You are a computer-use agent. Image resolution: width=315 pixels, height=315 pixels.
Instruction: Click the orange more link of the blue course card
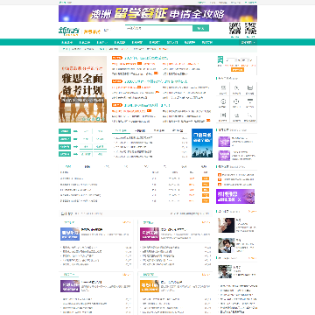tap(127, 222)
